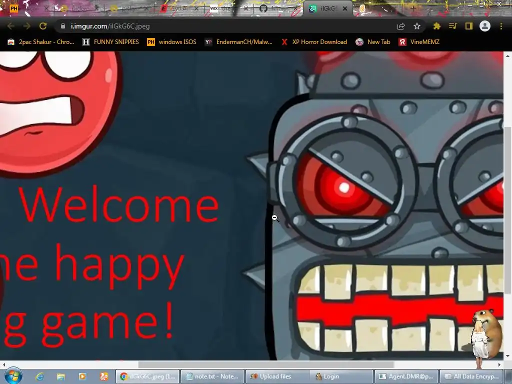
Task: Open the windows ISOS bookmark
Action: pyautogui.click(x=172, y=42)
